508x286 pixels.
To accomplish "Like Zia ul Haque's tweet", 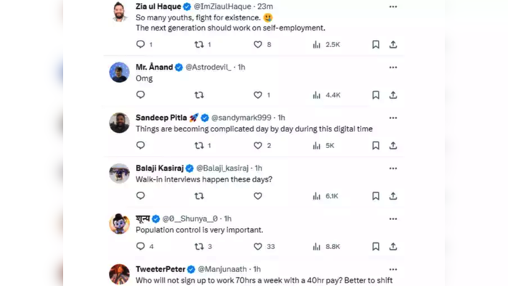I will pos(258,45).
